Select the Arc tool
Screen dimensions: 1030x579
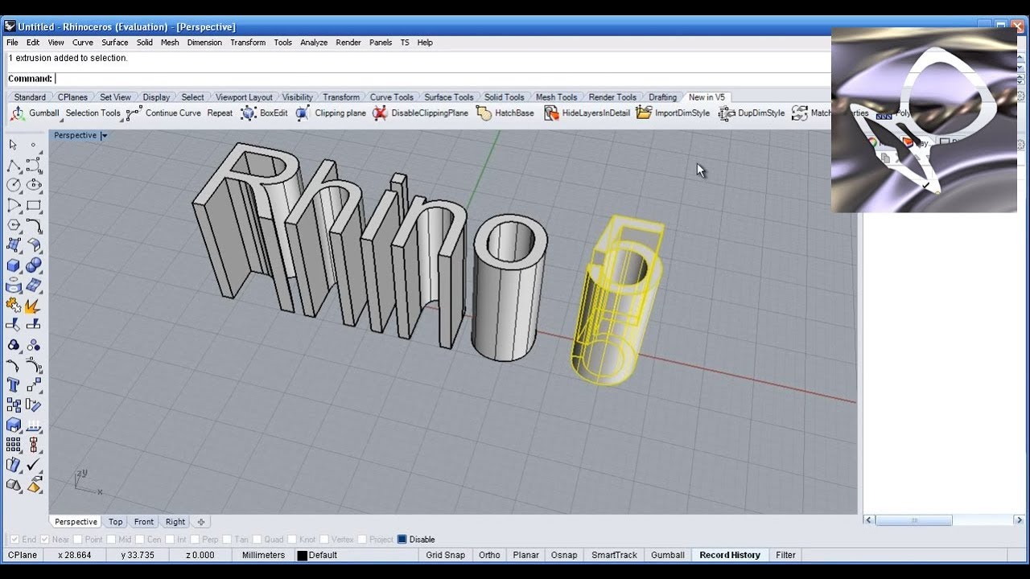[x=14, y=205]
